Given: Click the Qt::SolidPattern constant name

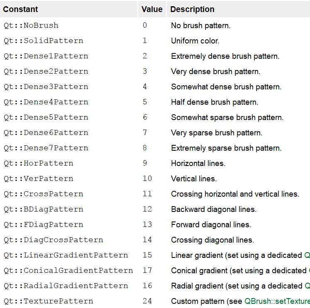Looking at the screenshot, I should coord(43,41).
